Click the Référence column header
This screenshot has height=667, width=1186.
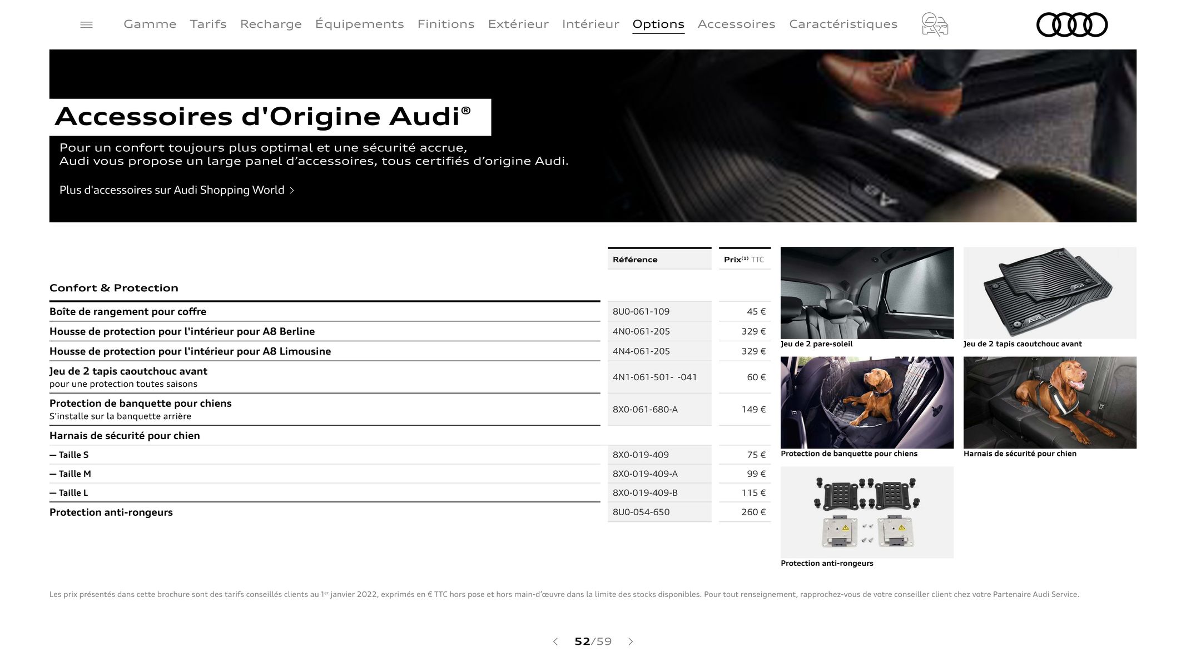659,259
